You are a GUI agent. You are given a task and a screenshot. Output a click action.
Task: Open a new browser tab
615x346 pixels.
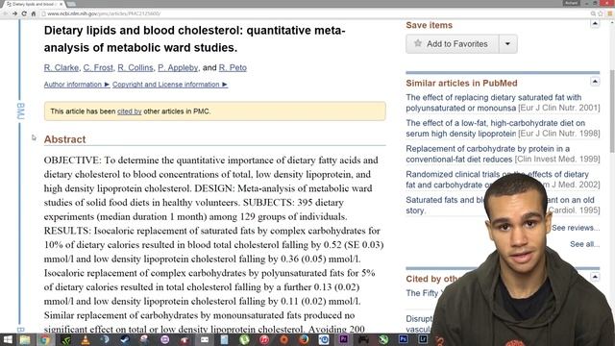point(71,4)
